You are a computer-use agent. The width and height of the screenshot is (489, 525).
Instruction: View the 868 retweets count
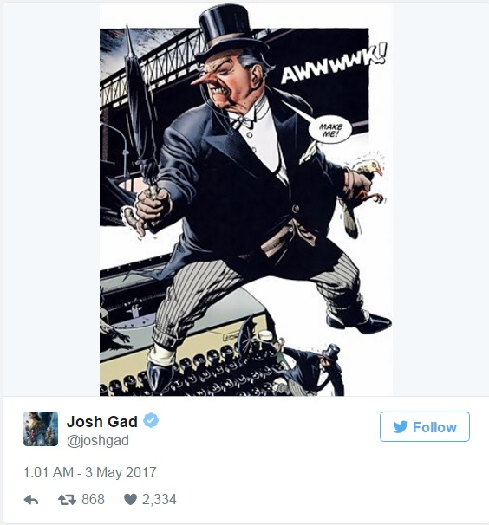(x=93, y=499)
